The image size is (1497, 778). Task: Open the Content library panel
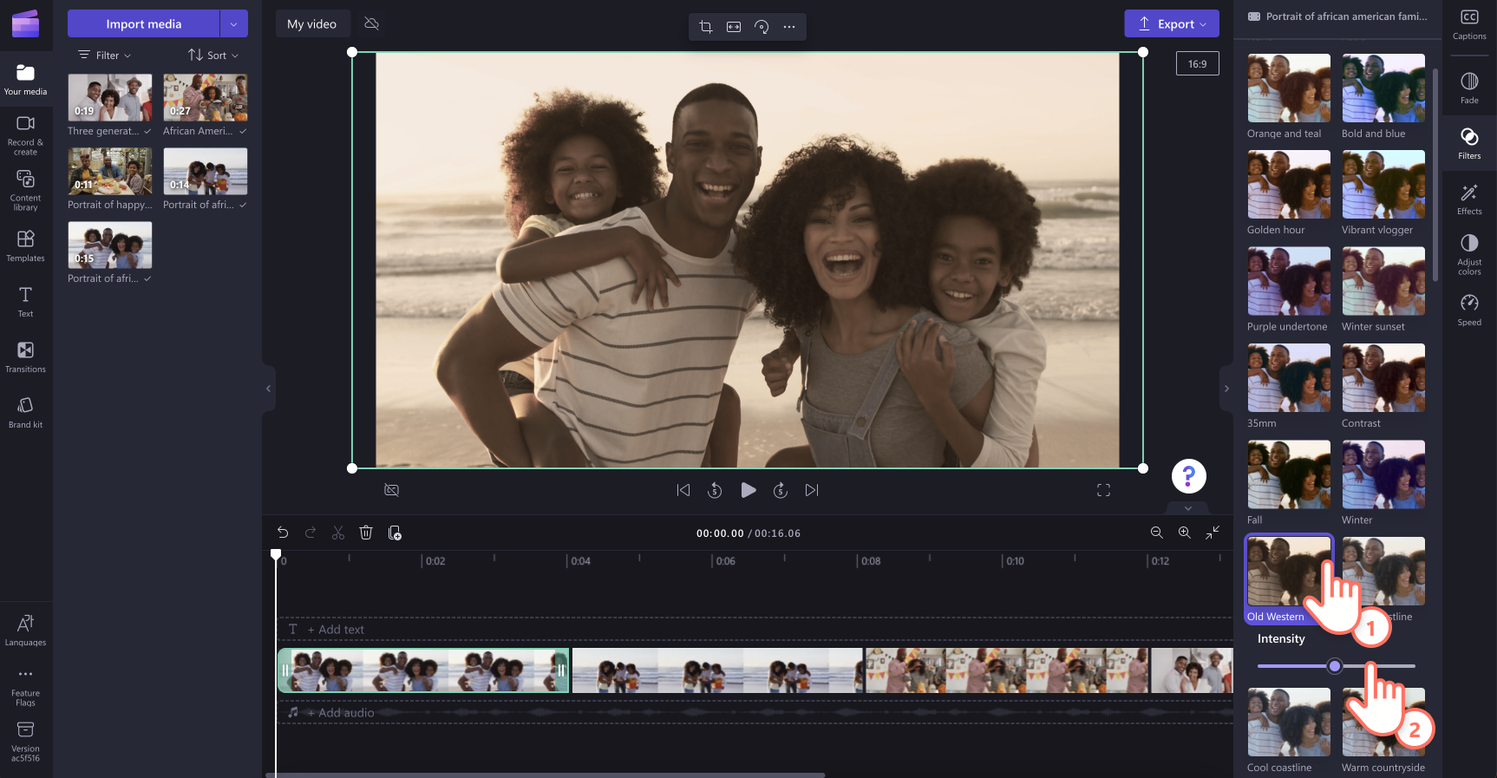click(26, 190)
